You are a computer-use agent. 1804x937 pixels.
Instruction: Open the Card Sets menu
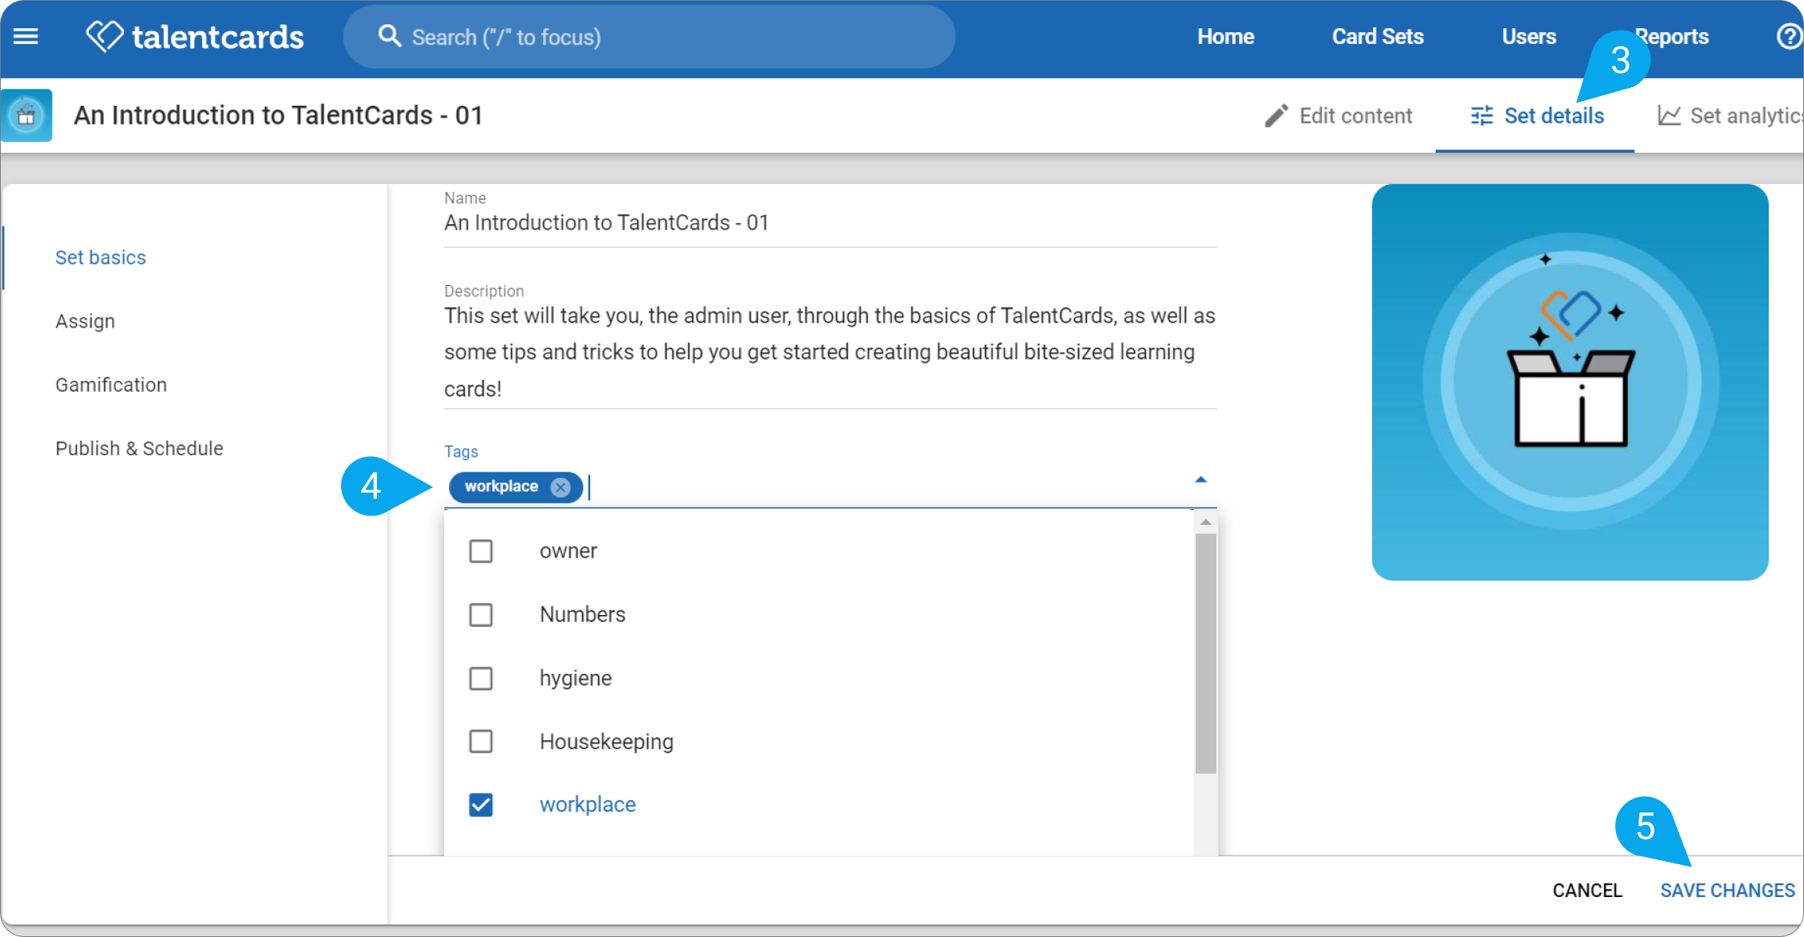(x=1378, y=37)
